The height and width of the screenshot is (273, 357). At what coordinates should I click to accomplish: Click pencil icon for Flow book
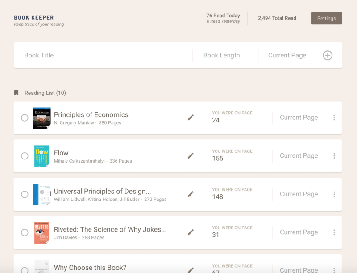coord(191,156)
